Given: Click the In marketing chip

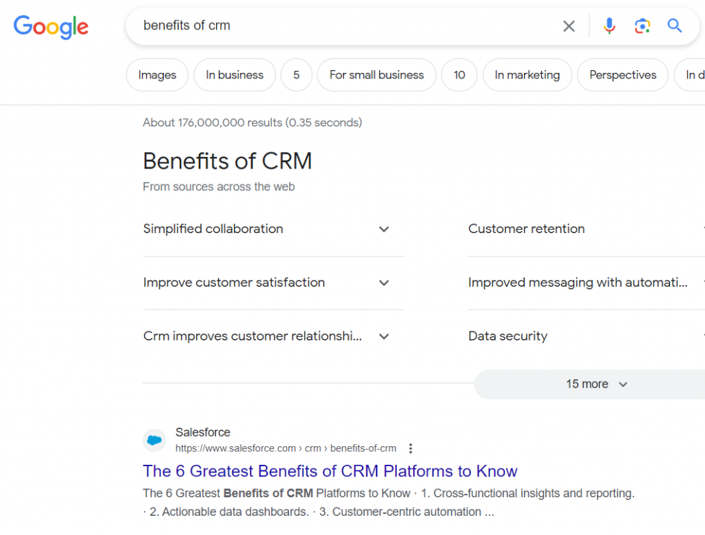Looking at the screenshot, I should coord(527,75).
